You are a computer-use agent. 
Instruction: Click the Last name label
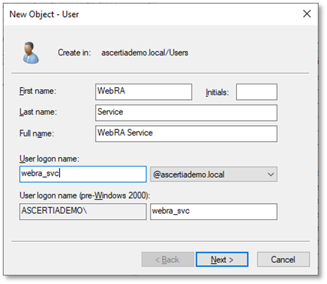pyautogui.click(x=38, y=112)
